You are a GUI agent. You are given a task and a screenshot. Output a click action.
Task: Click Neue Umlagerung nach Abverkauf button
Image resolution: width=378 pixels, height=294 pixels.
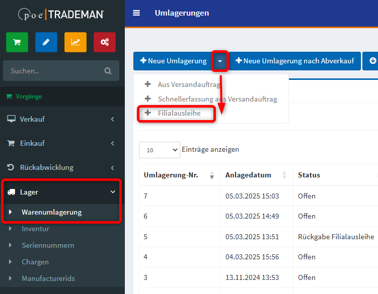pos(295,61)
